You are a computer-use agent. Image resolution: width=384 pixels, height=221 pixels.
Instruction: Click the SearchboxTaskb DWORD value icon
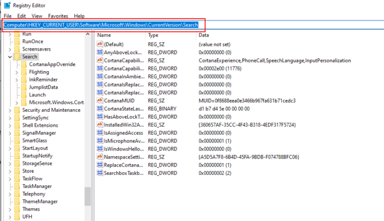pos(99,173)
